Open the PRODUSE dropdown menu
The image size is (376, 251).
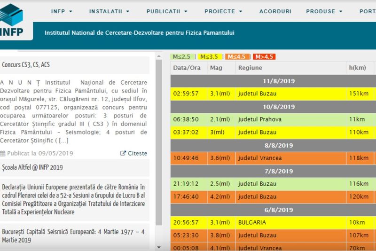click(324, 11)
